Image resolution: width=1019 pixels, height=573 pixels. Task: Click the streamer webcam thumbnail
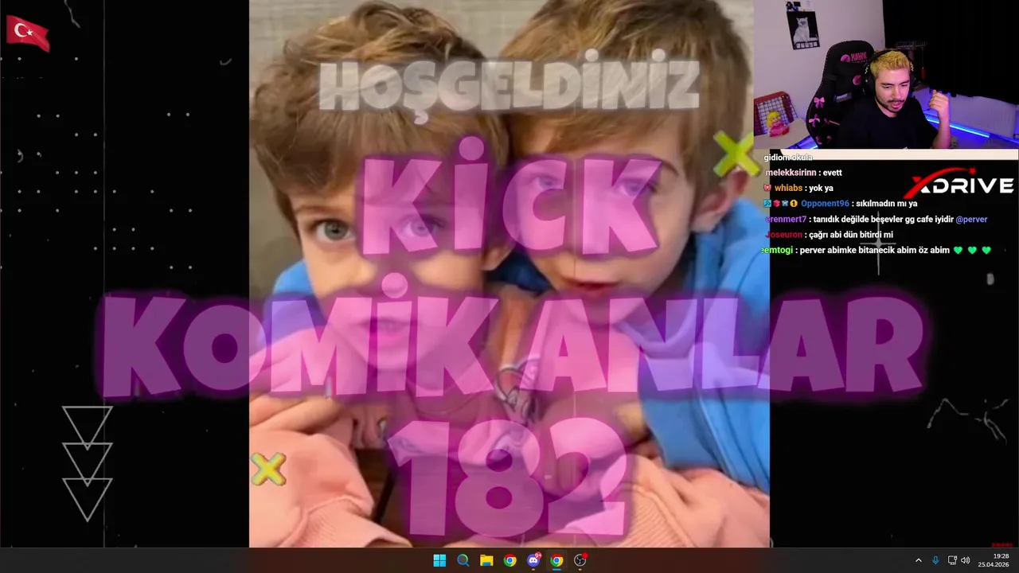tap(886, 75)
